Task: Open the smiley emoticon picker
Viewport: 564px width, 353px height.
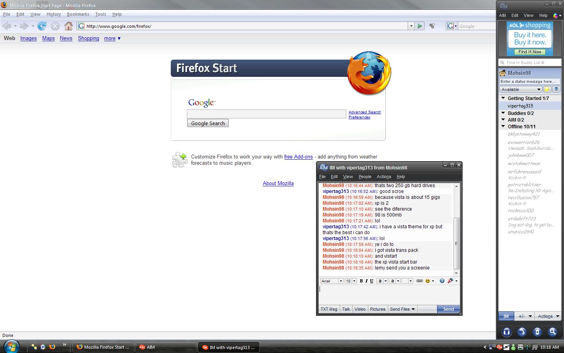Action: click(x=428, y=281)
